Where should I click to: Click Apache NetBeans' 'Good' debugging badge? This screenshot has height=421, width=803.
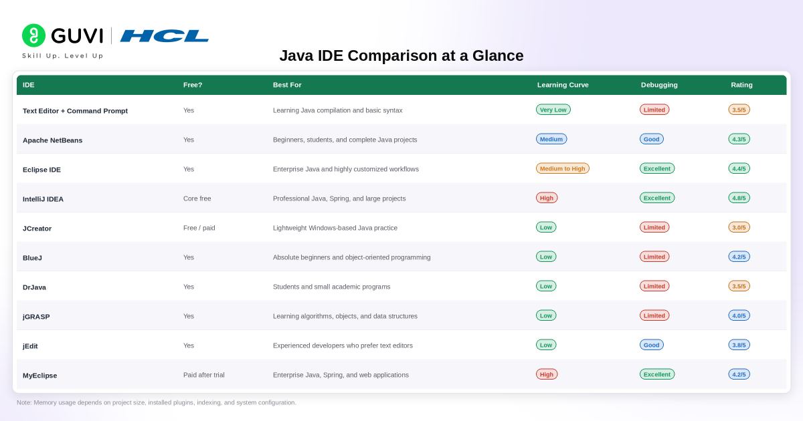pos(652,139)
